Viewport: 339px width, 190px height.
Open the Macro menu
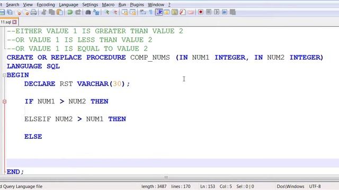108,5
